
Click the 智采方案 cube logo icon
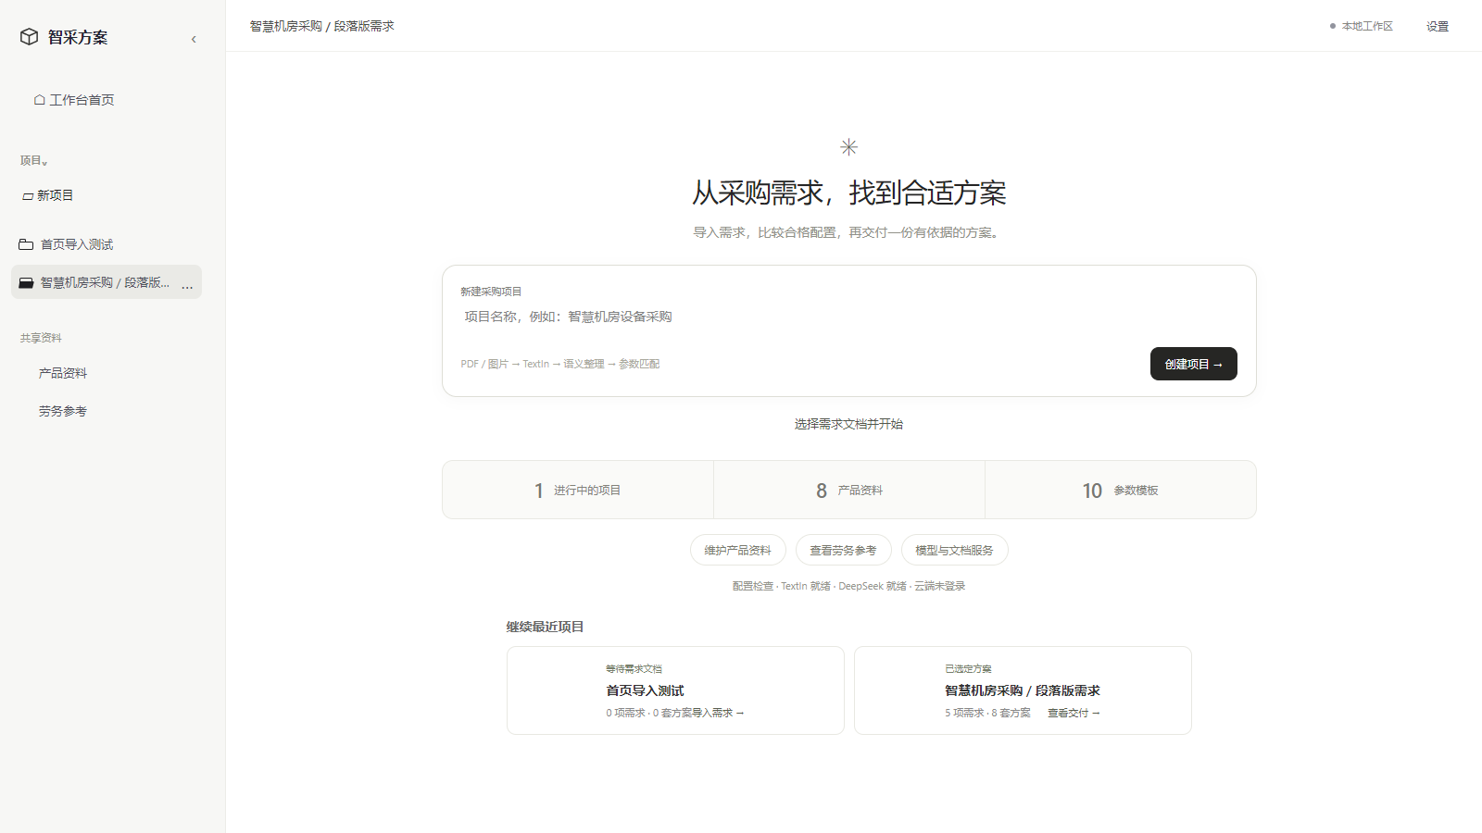tap(30, 37)
